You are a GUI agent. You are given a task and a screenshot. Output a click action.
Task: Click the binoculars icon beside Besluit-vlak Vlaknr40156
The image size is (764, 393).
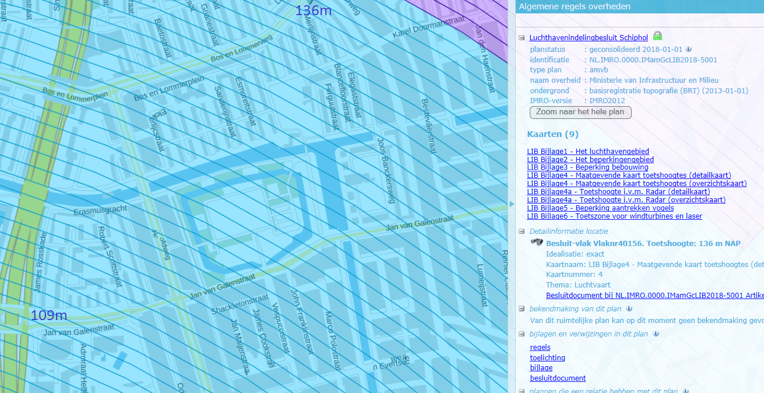point(537,243)
